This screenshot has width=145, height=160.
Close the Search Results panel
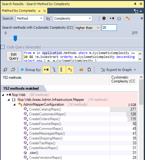[141, 4]
